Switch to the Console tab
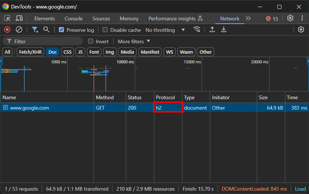 tap(73, 19)
